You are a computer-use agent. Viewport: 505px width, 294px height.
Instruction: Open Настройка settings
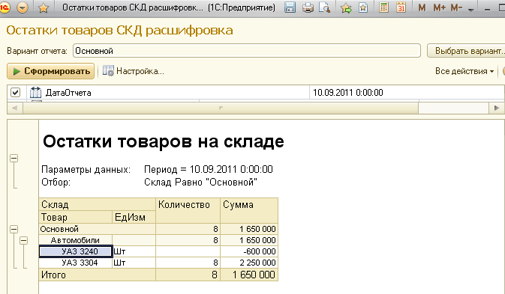pos(134,71)
